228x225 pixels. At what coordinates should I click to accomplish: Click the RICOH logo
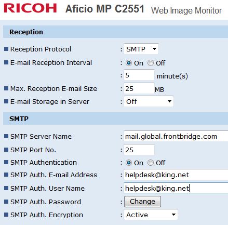click(30, 8)
